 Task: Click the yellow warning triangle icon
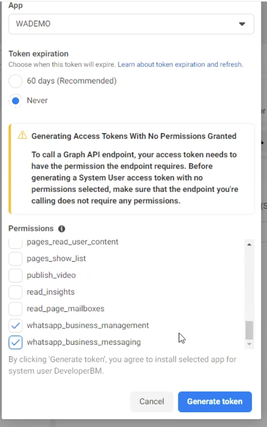[22, 135]
